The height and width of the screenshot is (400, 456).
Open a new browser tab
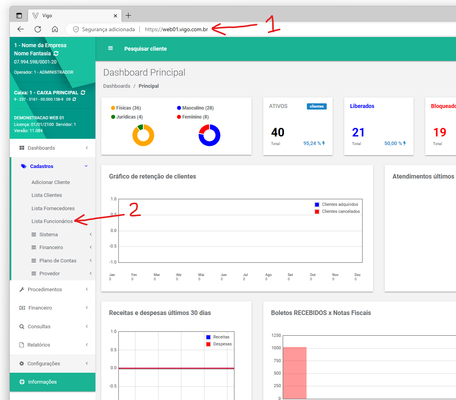pyautogui.click(x=128, y=16)
